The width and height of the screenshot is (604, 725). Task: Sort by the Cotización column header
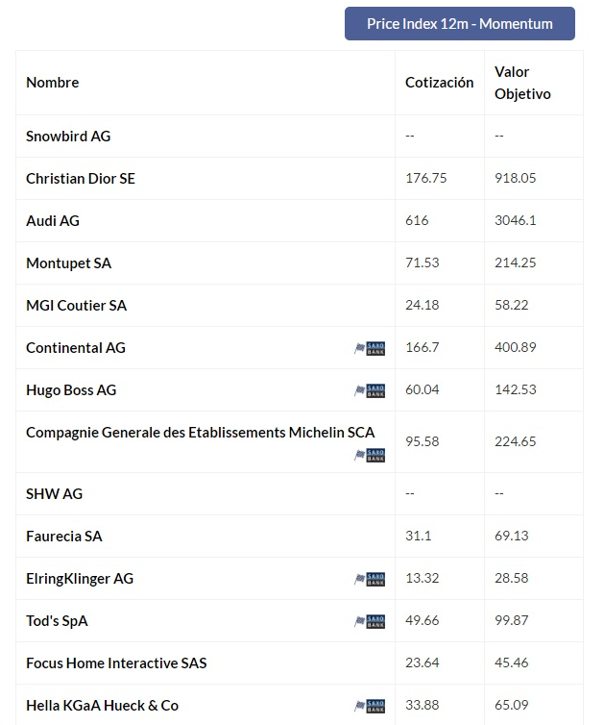click(439, 83)
